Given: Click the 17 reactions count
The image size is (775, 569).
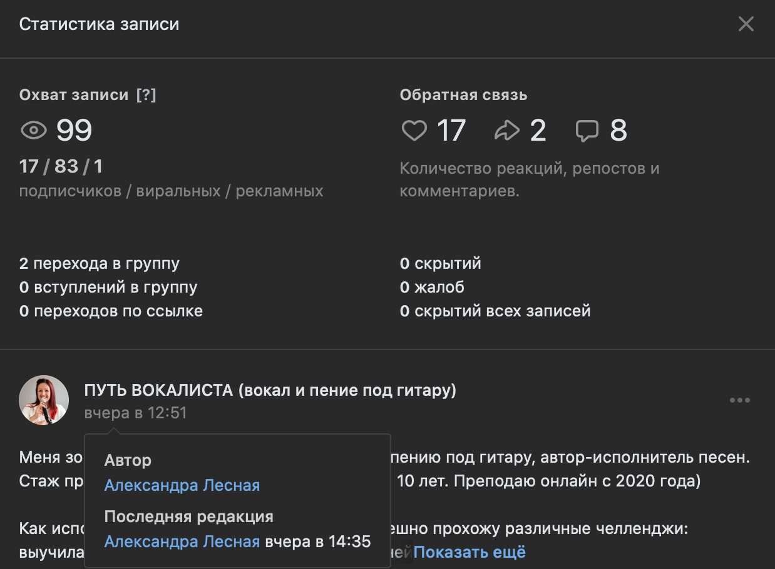Looking at the screenshot, I should (x=451, y=131).
